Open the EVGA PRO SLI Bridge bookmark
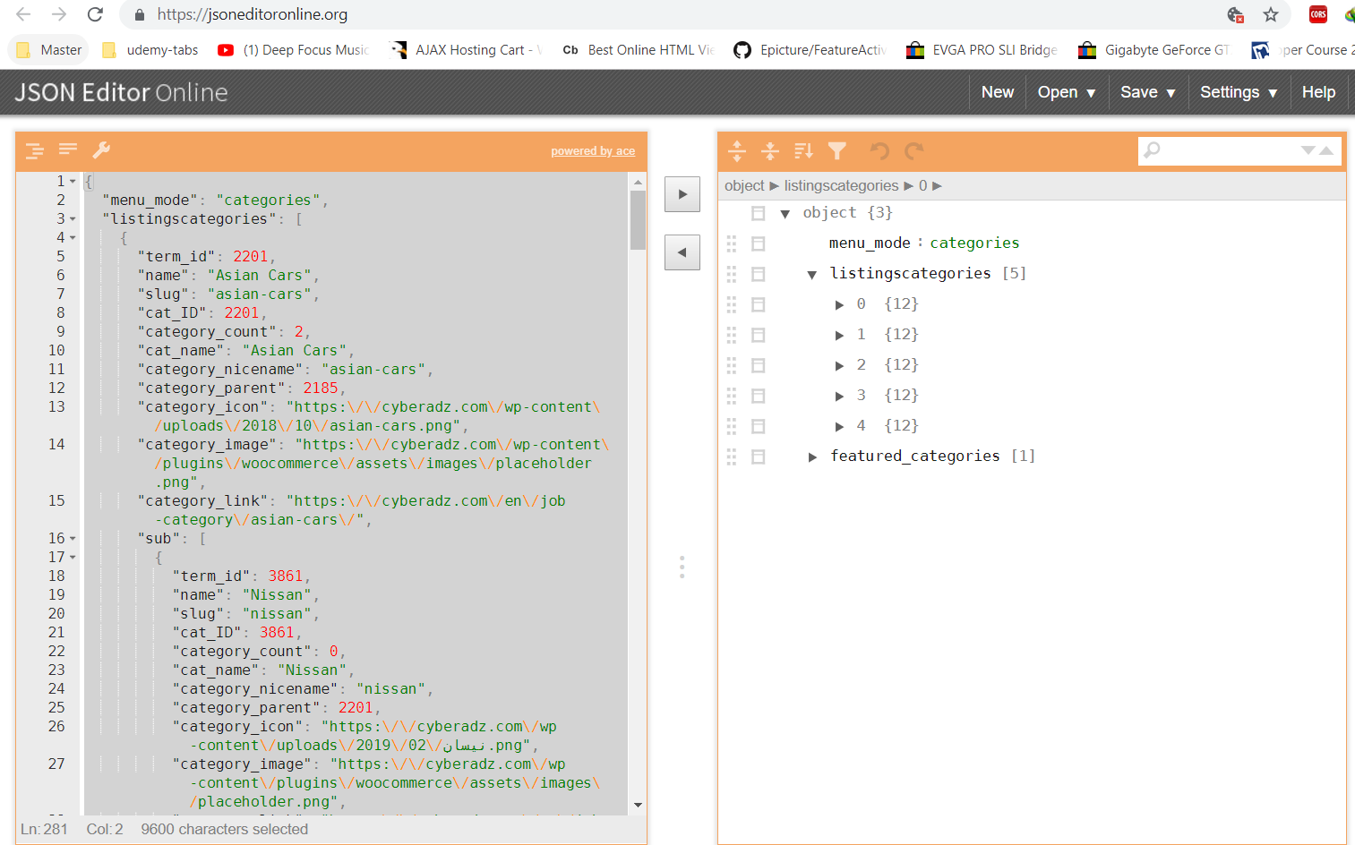 982,50
